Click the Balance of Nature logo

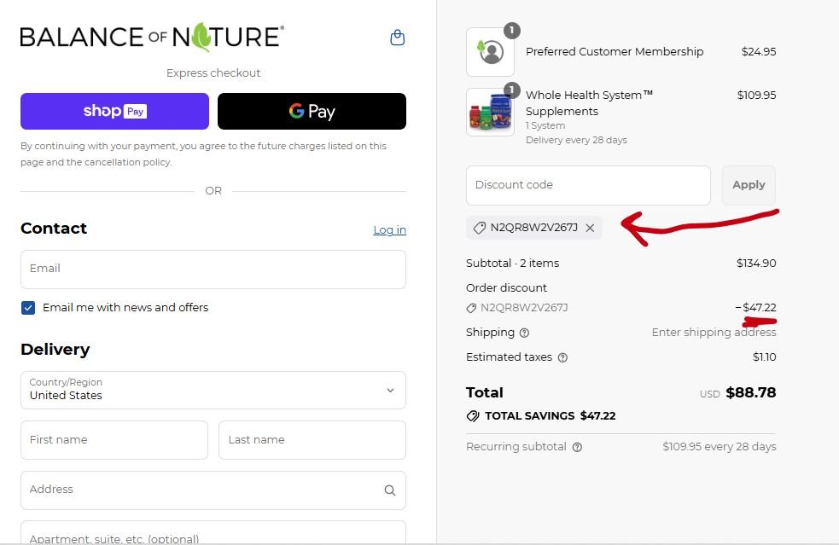(x=152, y=37)
